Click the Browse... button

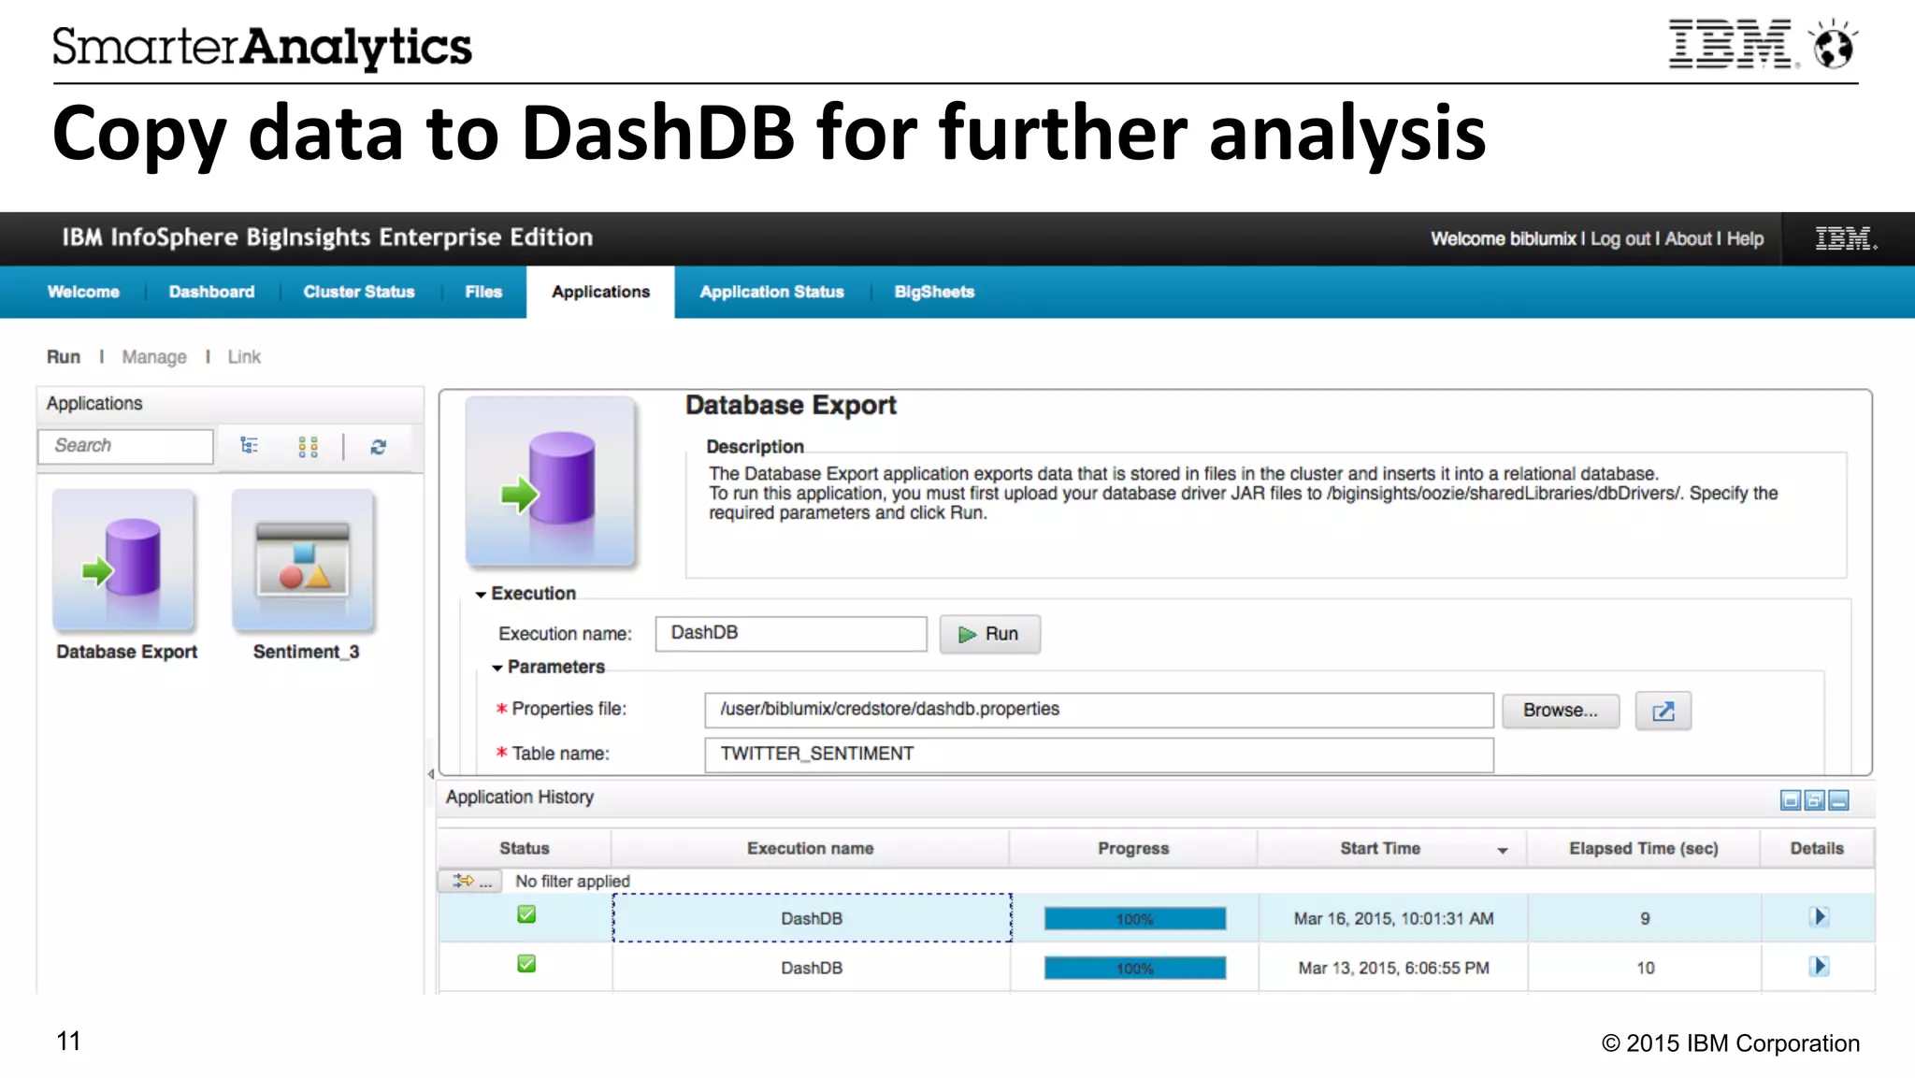coord(1560,711)
